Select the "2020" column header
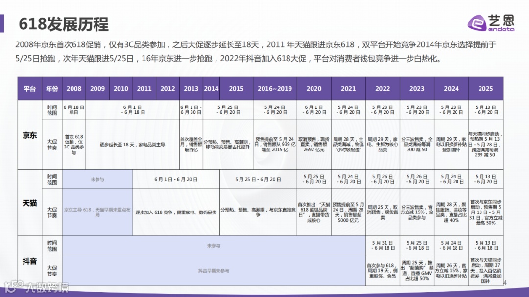 [x=314, y=89]
